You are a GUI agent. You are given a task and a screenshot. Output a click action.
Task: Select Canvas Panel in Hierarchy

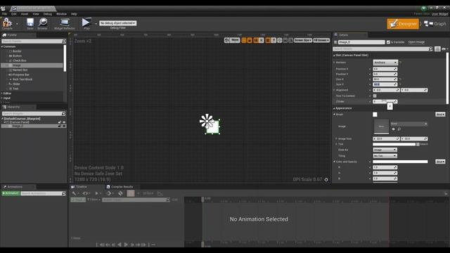pyautogui.click(x=20, y=122)
